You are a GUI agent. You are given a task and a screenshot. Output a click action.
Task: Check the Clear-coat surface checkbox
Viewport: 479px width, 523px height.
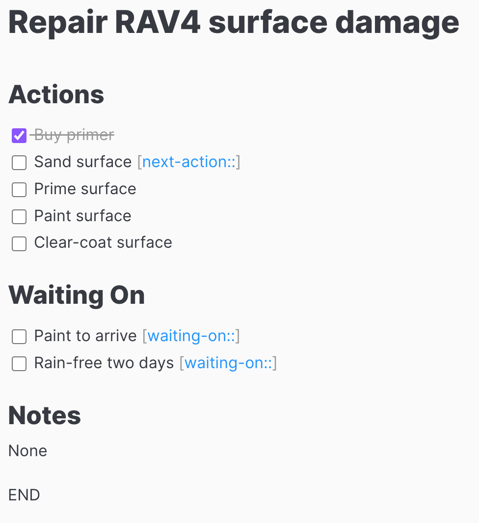coord(19,243)
